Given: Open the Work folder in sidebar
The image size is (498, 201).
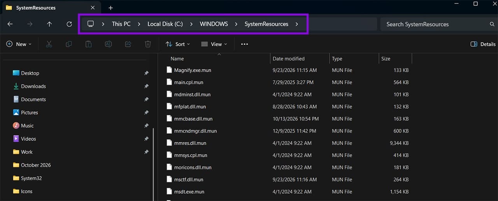Looking at the screenshot, I should (x=26, y=152).
